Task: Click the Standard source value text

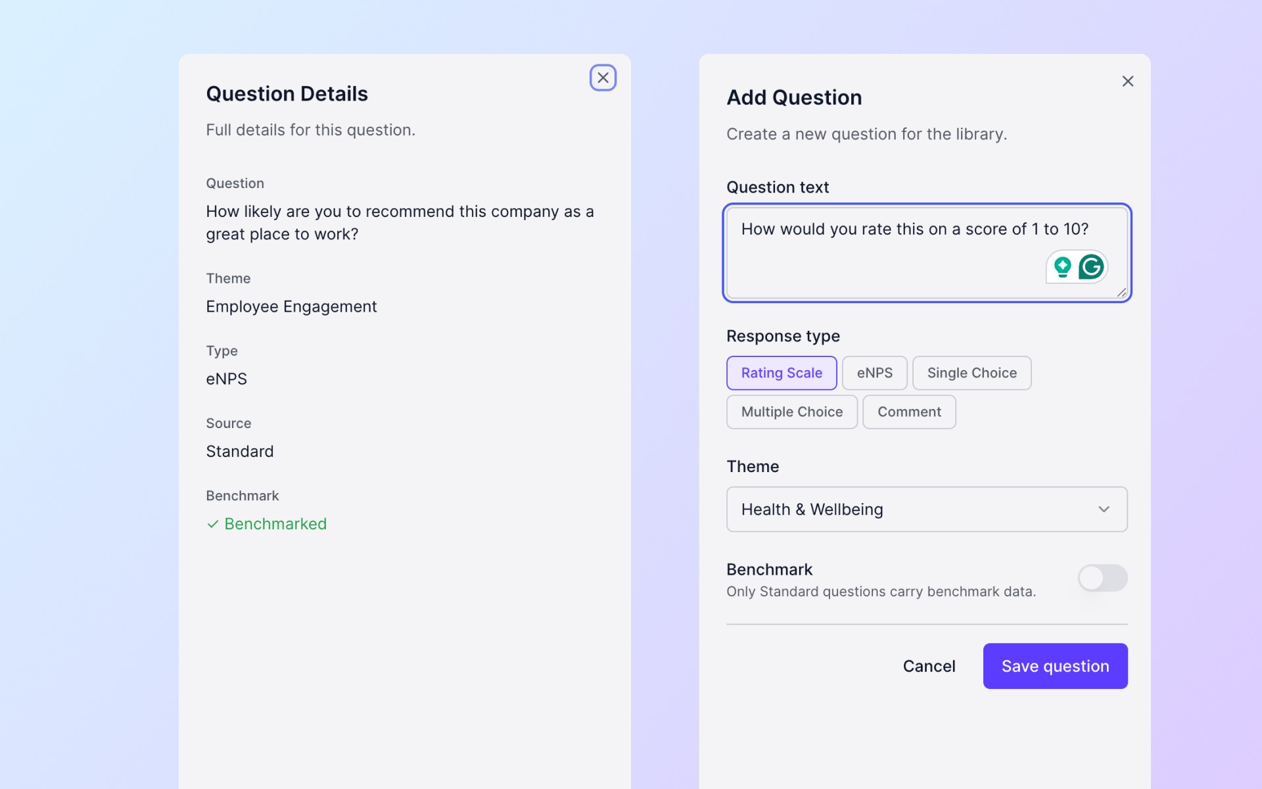Action: click(239, 451)
